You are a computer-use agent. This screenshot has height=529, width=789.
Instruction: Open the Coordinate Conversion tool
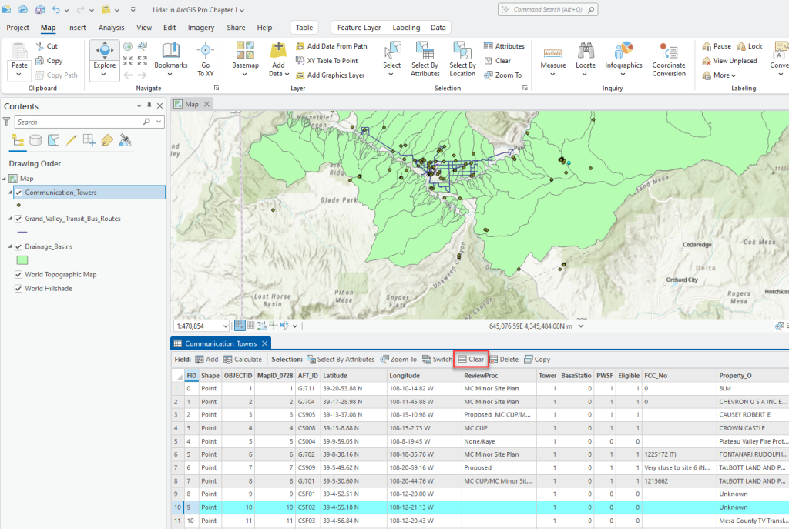(668, 60)
